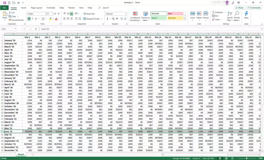The height and width of the screenshot is (160, 264).
Task: Click the Merge & Center icon
Action: (84, 19)
